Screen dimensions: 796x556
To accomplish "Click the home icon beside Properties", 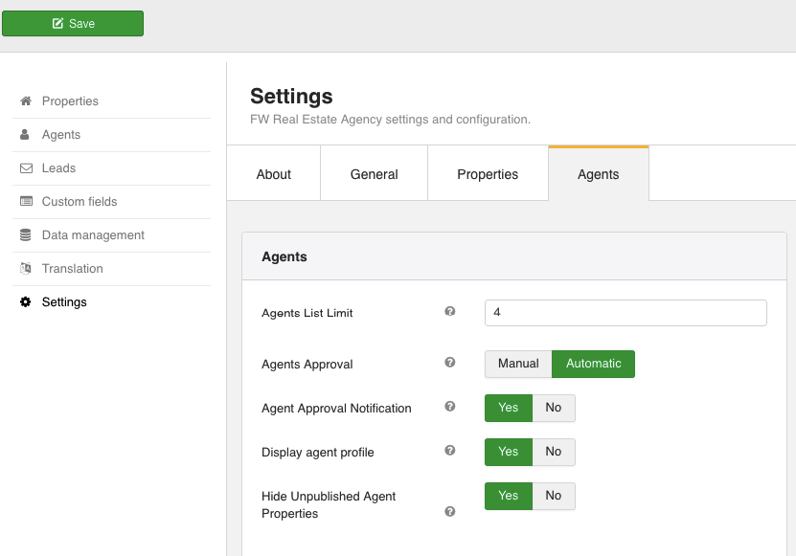I will coord(26,101).
